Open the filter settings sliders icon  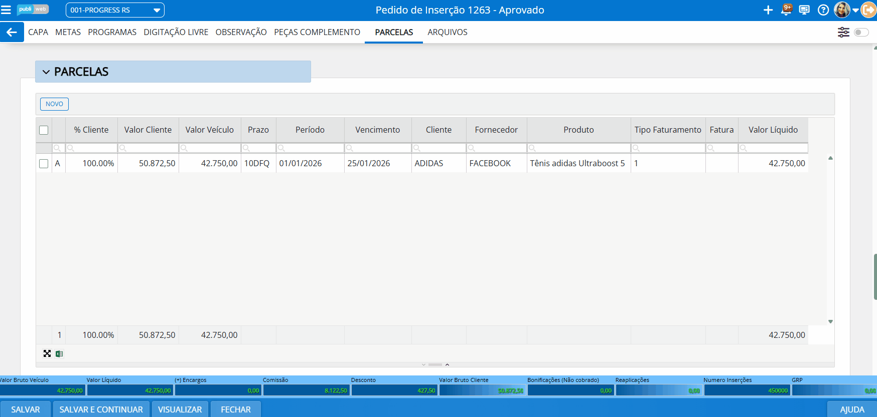[x=843, y=33]
